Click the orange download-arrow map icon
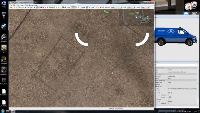Screen dimensions: 200x113 point(23,8)
